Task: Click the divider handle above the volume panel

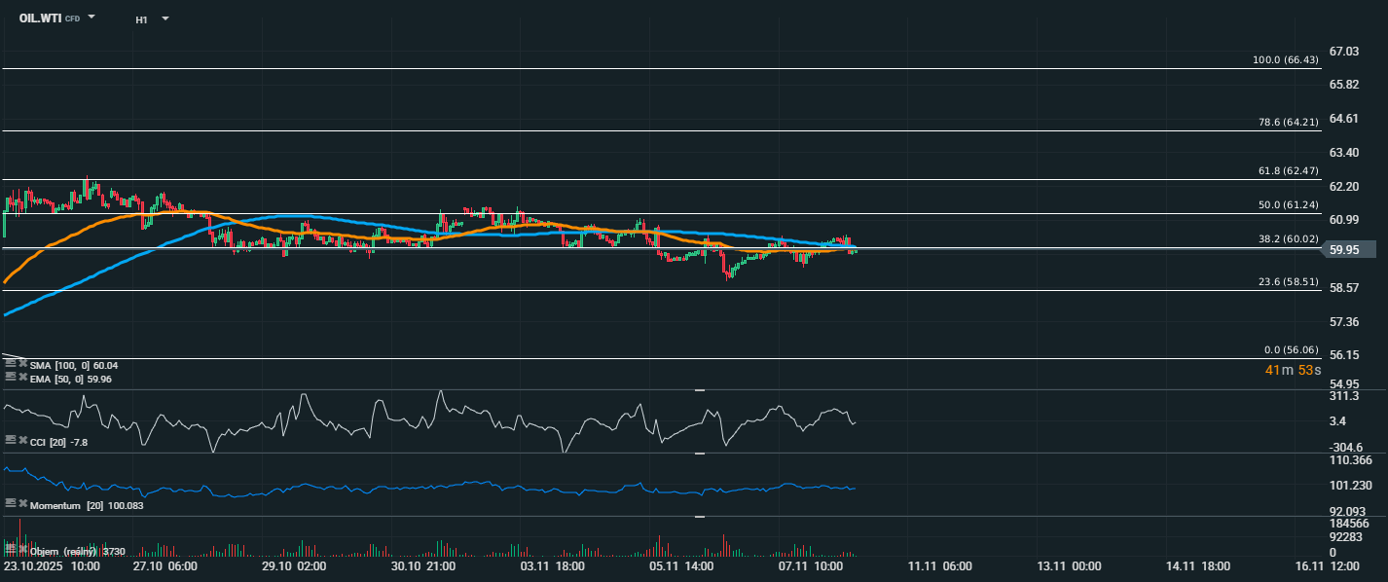Action: tap(699, 517)
